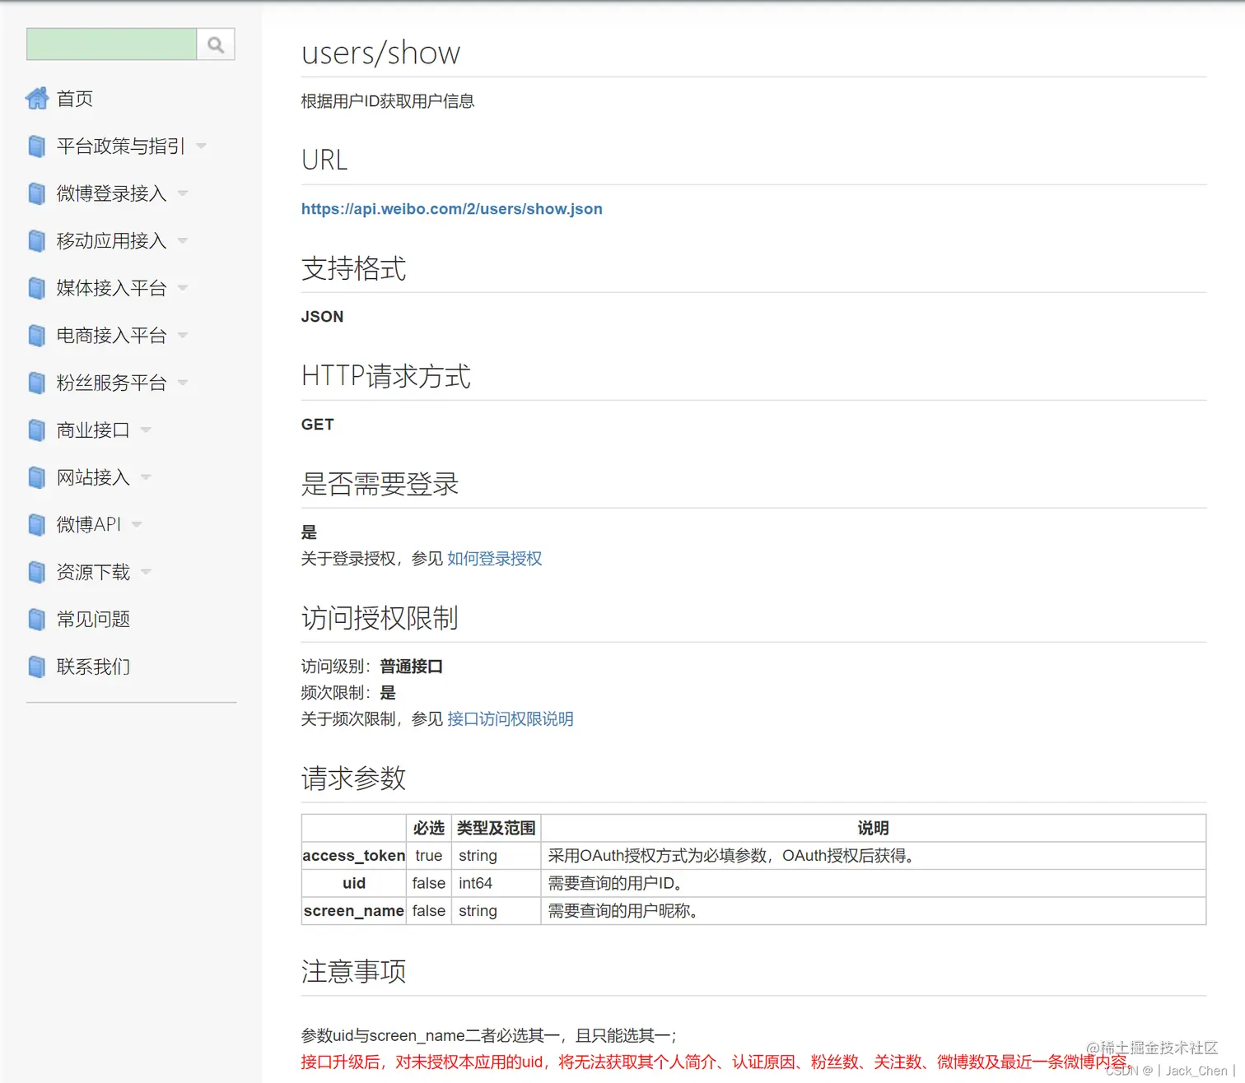Click the book icon next to 常见问题

click(x=36, y=619)
